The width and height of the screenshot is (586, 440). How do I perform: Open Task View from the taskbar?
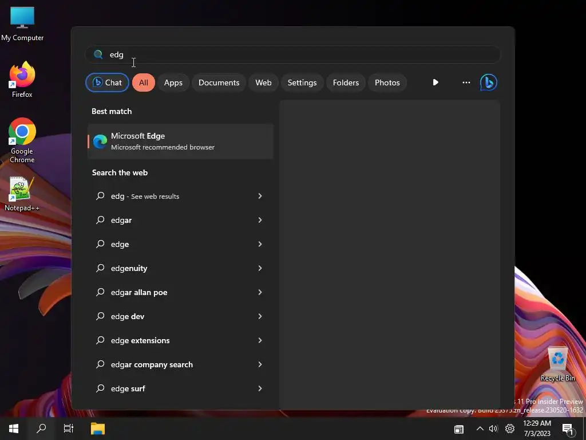[x=69, y=429]
